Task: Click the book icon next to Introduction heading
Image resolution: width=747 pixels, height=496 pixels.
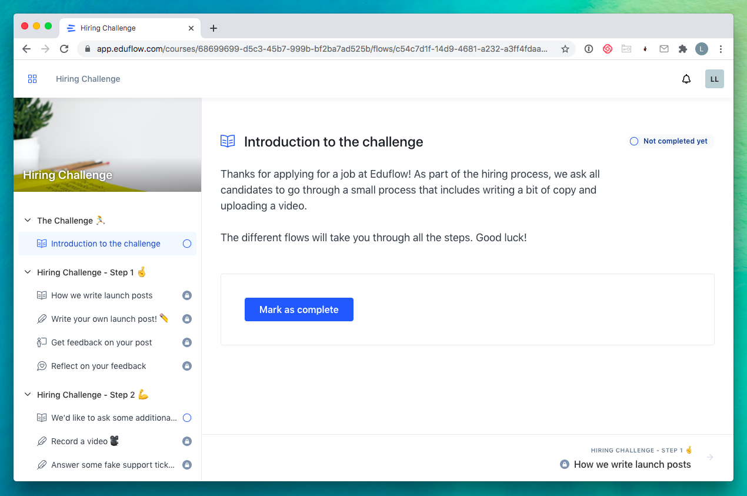Action: tap(228, 141)
